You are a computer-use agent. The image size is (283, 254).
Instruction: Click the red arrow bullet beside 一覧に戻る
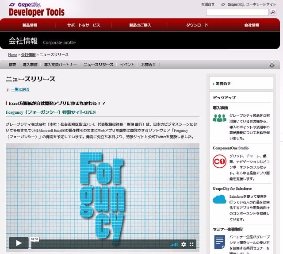tap(8, 89)
